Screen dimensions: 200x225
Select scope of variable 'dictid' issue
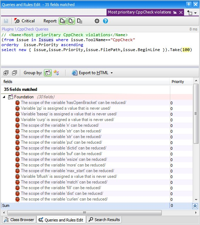point(97,148)
